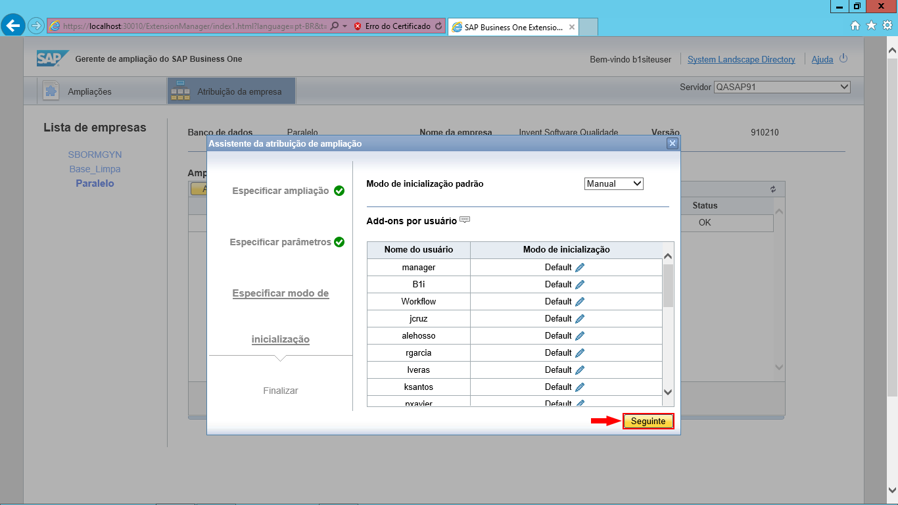Close the Assistente da atribuição de ampliação dialog
Screen dimensions: 898x505
(672, 143)
